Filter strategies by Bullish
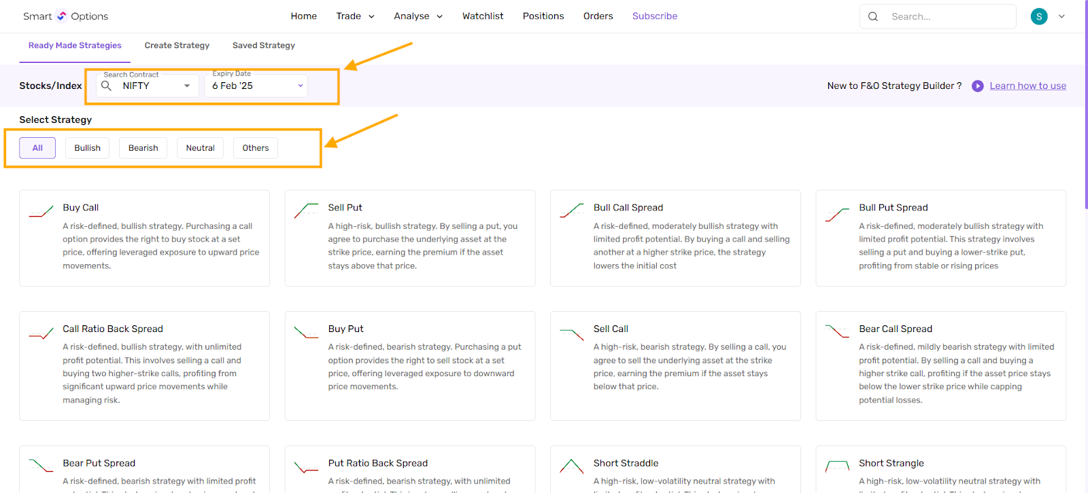This screenshot has height=493, width=1088. pyautogui.click(x=87, y=148)
